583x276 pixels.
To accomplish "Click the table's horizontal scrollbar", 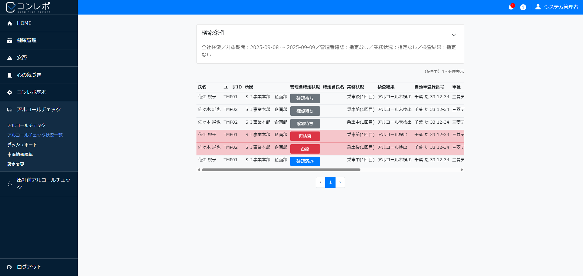I will click(281, 170).
